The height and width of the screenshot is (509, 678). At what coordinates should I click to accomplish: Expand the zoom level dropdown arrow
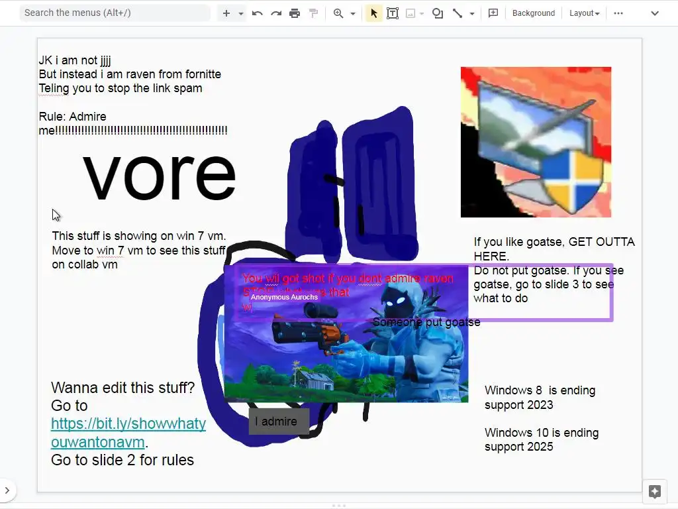tap(353, 13)
